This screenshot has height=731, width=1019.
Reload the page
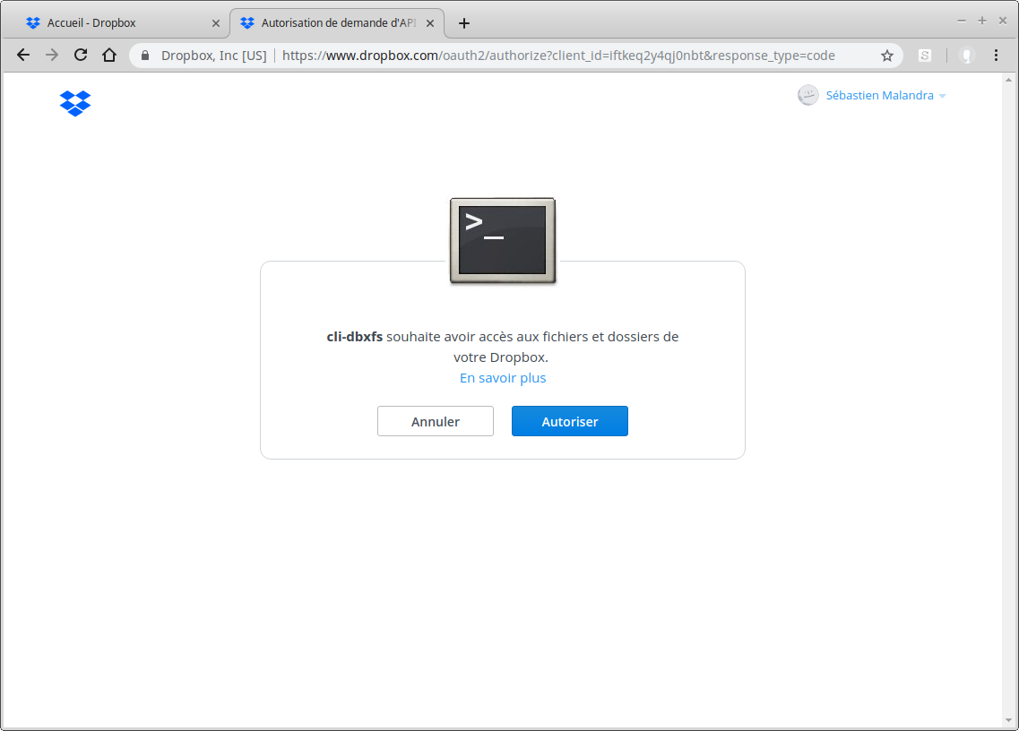[x=81, y=55]
